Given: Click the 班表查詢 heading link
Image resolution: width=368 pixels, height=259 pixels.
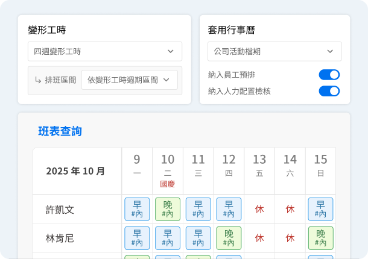Looking at the screenshot, I should point(60,131).
